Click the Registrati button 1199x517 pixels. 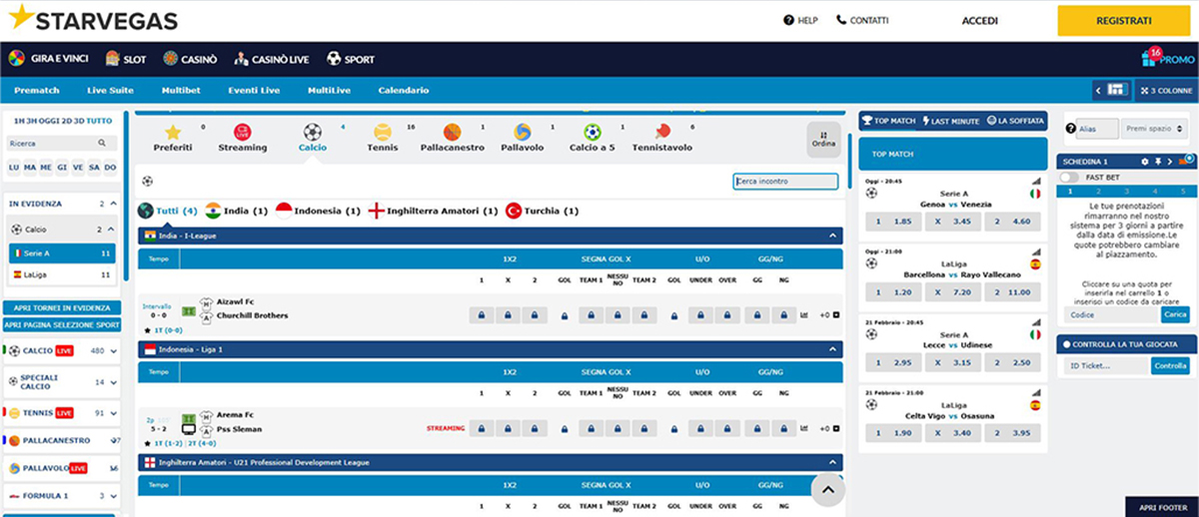[1123, 20]
